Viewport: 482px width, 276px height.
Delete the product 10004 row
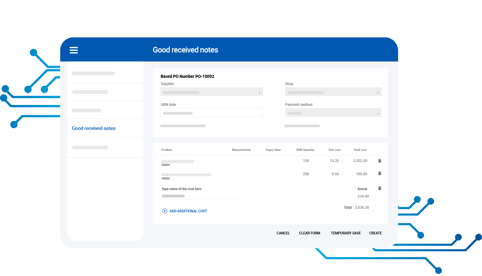(x=379, y=161)
